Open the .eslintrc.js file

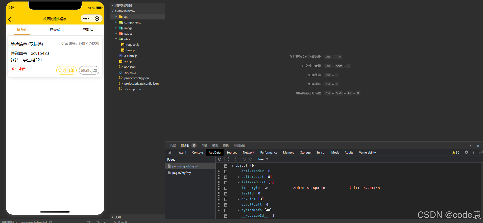point(131,56)
